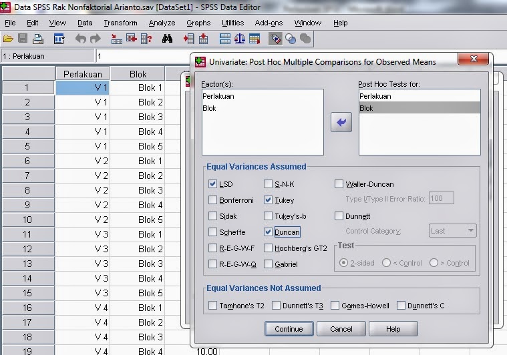
Task: Uncheck the Tukey checkbox
Action: click(268, 200)
